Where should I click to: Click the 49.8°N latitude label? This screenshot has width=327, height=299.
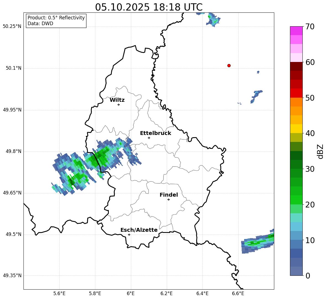(13, 151)
